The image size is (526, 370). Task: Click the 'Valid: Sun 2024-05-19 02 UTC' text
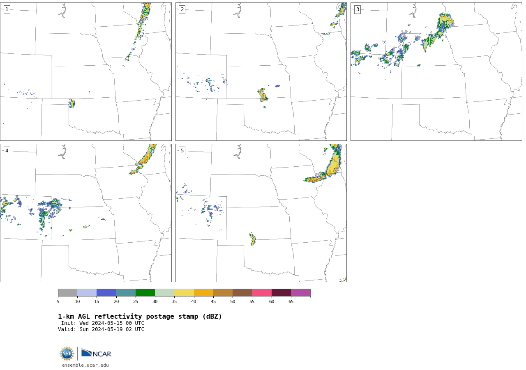point(101,329)
